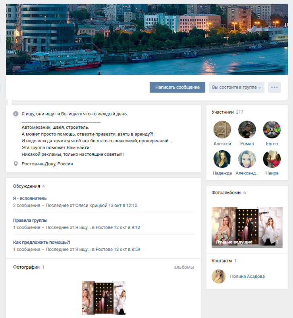Open the three-dots more actions menu
The width and height of the screenshot is (293, 318).
274,87
